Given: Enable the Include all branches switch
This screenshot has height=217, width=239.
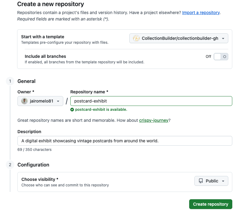Looking at the screenshot, I should 221,57.
